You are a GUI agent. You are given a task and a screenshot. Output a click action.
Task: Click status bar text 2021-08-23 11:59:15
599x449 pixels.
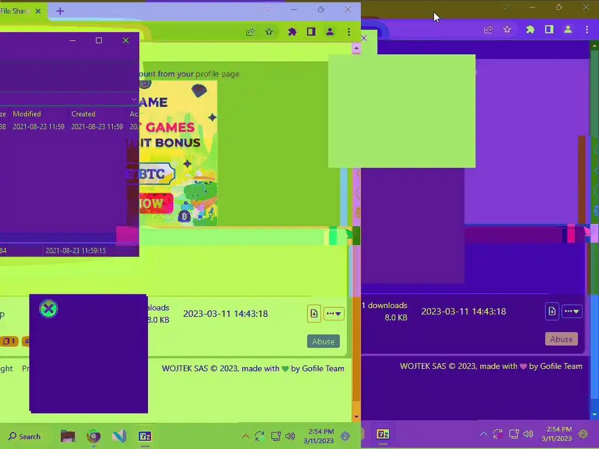tap(75, 250)
